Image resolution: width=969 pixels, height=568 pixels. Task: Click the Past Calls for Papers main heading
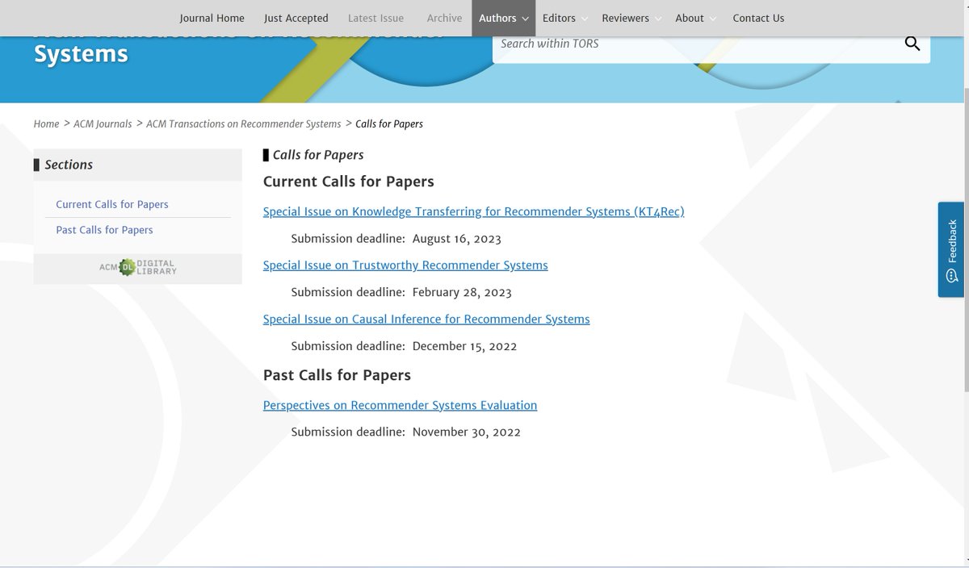tap(337, 375)
